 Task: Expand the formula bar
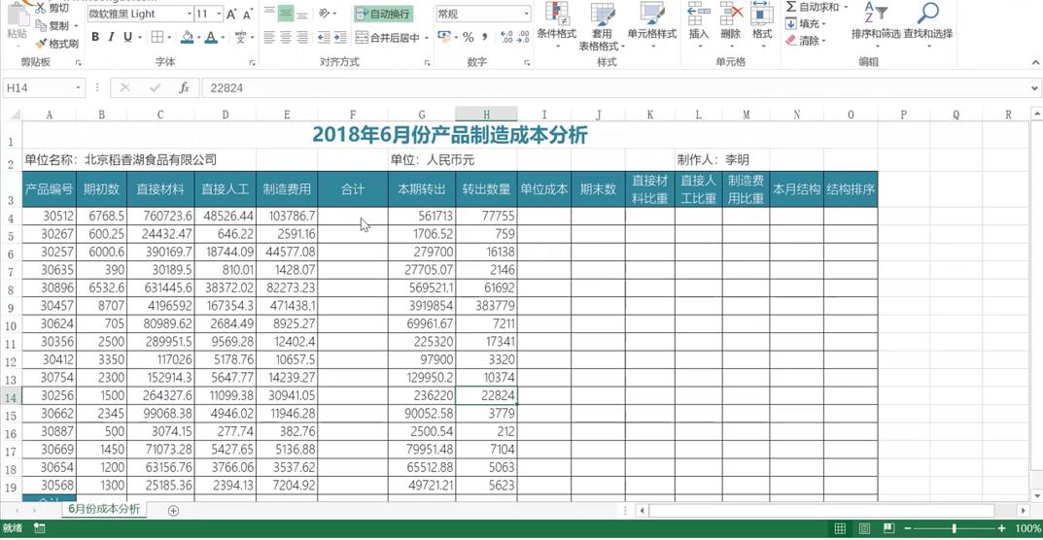point(1035,87)
